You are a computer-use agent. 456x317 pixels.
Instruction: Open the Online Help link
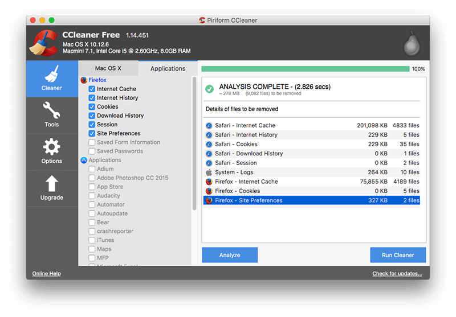[46, 274]
